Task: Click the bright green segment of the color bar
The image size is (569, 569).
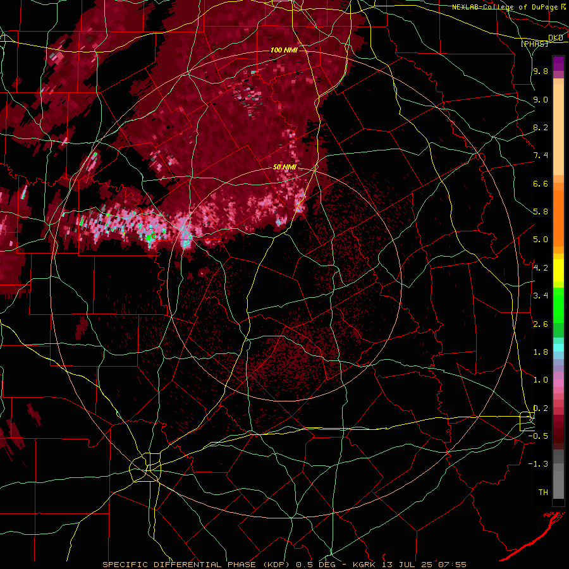Action: (x=558, y=305)
